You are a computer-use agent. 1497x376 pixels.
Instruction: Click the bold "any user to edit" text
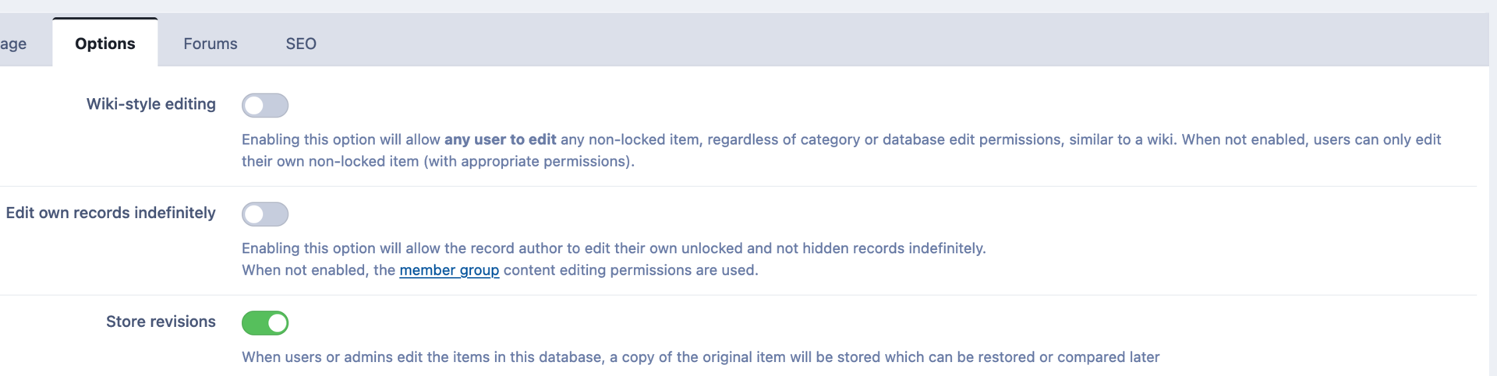500,139
